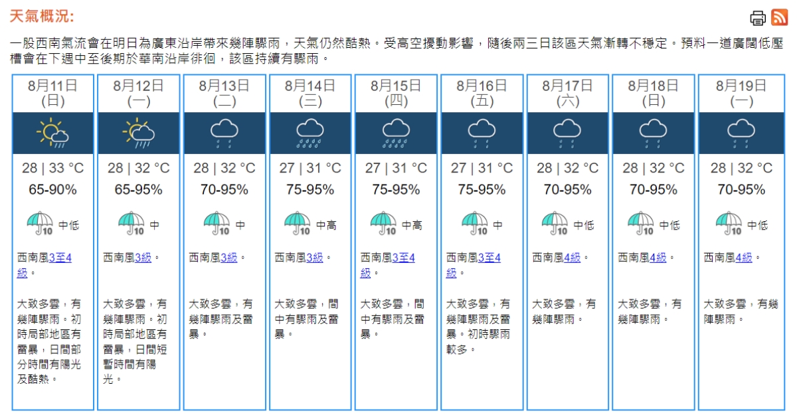Click the rain cloud icon for 8月19日
This screenshot has width=797, height=417.
tap(741, 133)
